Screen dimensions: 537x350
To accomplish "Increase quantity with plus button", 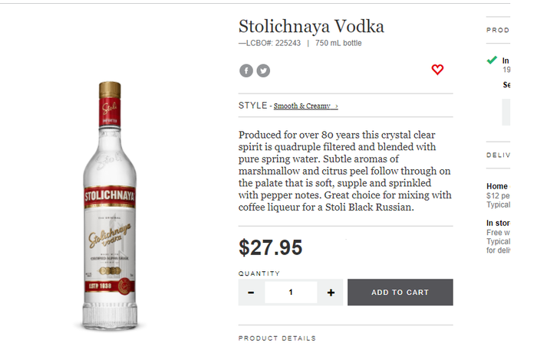I will tap(331, 293).
